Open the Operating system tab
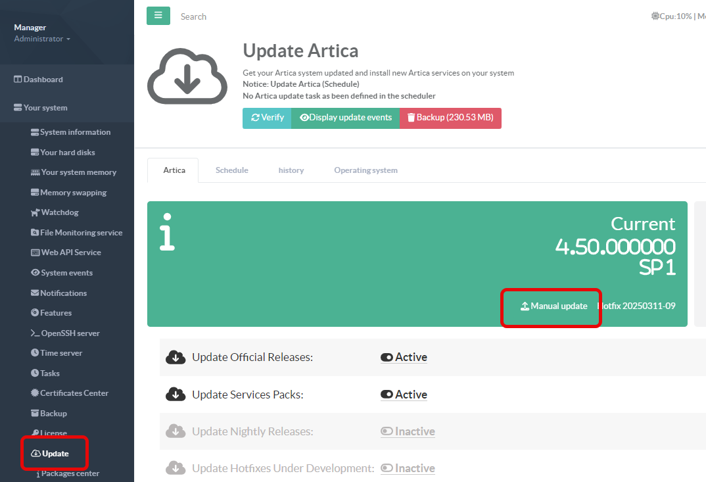This screenshot has width=706, height=482. pos(365,170)
